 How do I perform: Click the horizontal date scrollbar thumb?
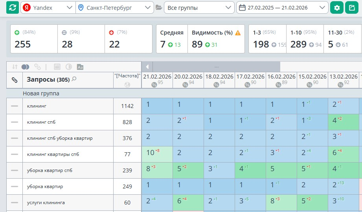tap(216, 67)
